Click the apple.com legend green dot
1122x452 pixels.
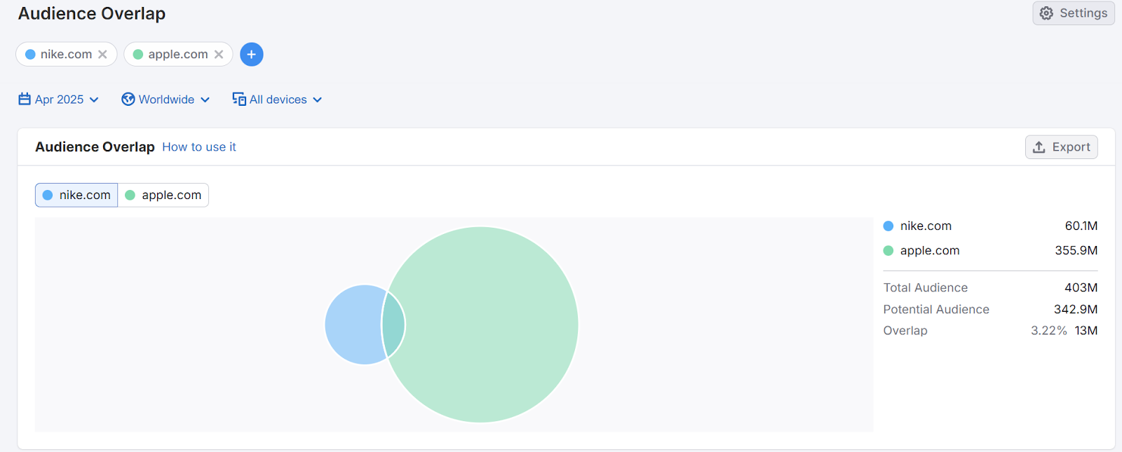point(888,250)
